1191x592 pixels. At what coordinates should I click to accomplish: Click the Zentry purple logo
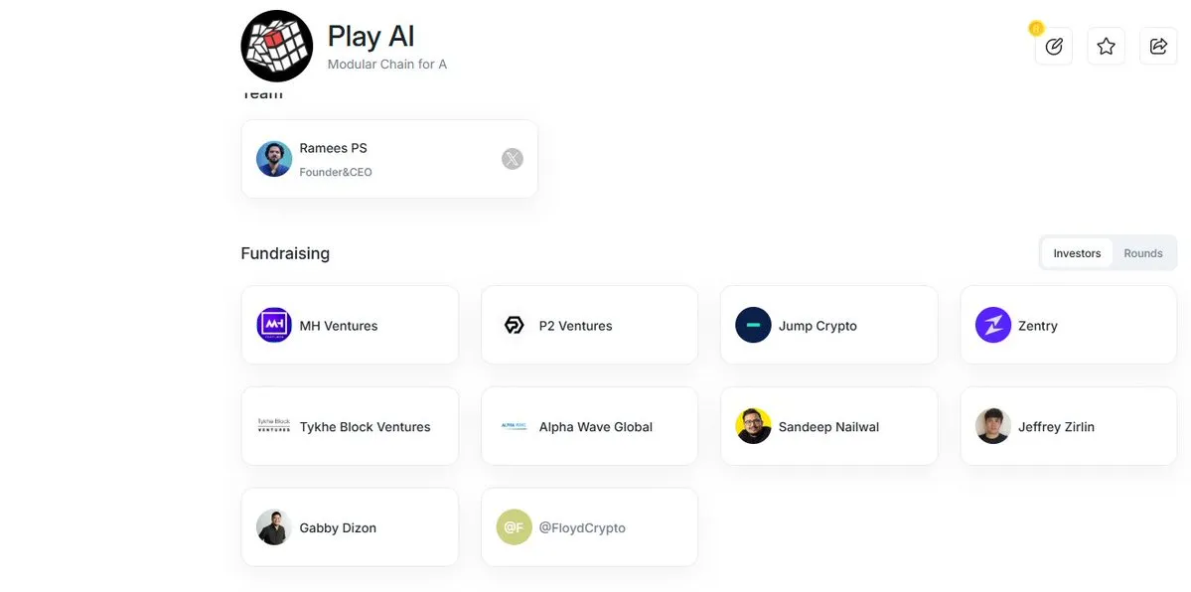tap(992, 325)
